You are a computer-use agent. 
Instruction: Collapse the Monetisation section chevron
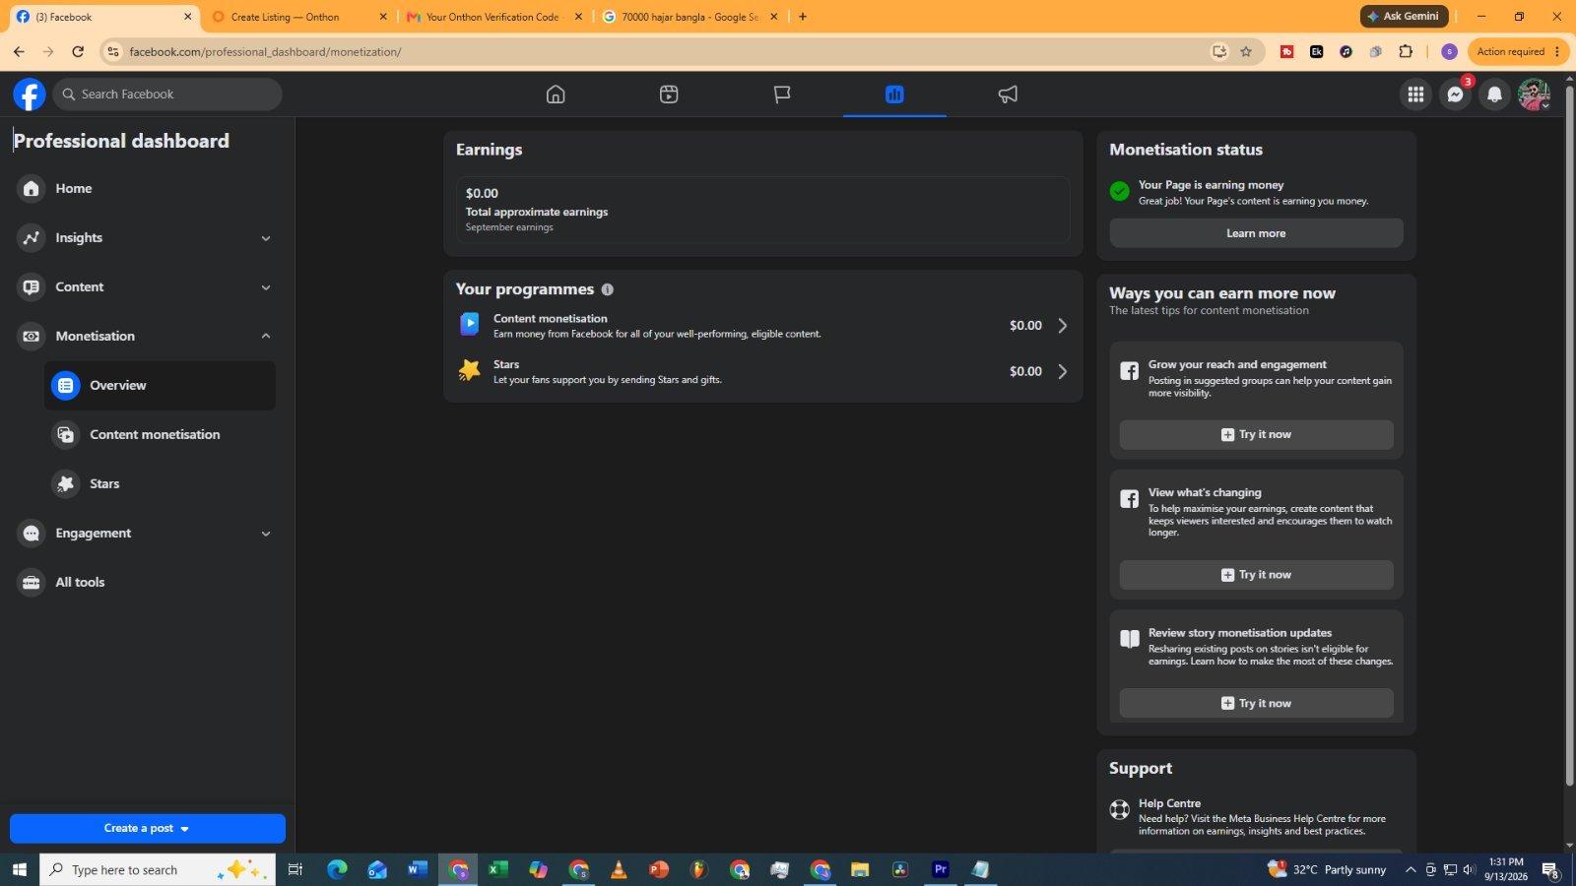266,337
